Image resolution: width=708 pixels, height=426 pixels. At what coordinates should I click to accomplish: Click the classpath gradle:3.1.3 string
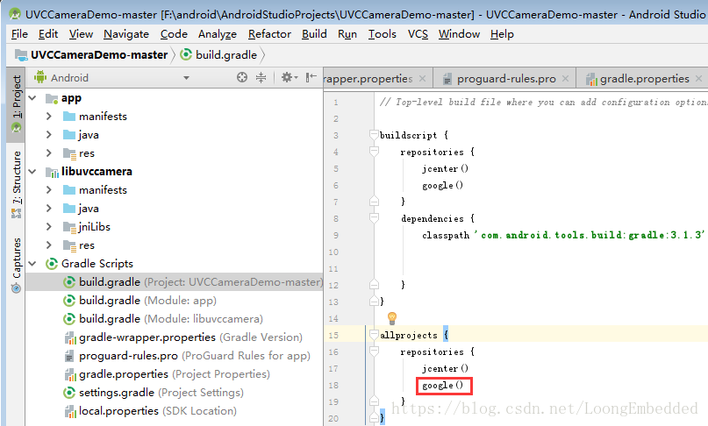tap(590, 235)
